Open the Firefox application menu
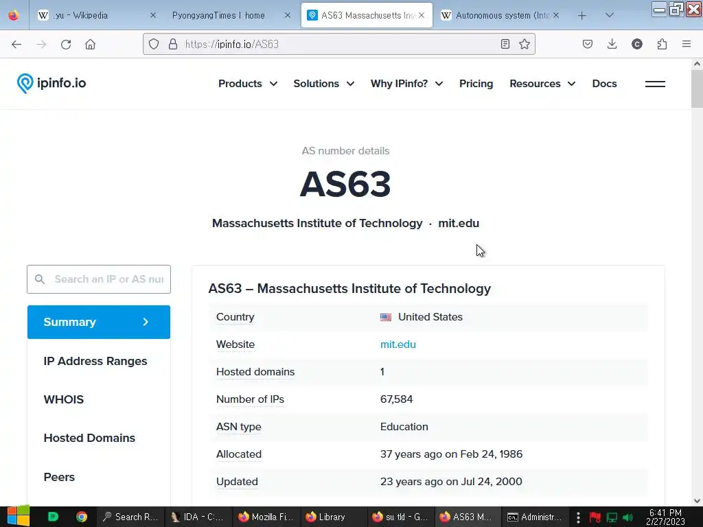703x527 pixels. tap(687, 44)
